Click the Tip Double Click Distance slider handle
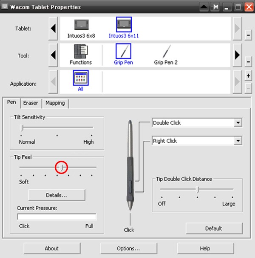255x258 pixels. 198,189
